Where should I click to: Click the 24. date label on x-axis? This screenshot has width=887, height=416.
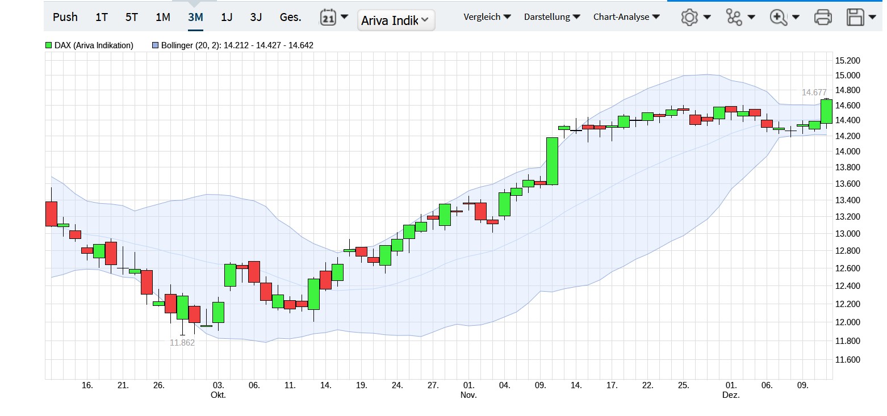point(397,385)
